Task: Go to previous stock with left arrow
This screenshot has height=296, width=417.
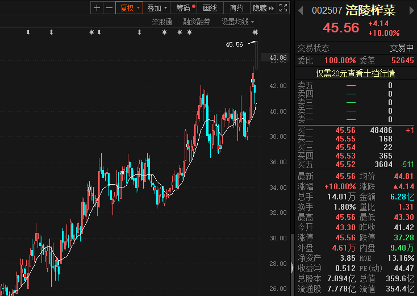Action: click(300, 10)
